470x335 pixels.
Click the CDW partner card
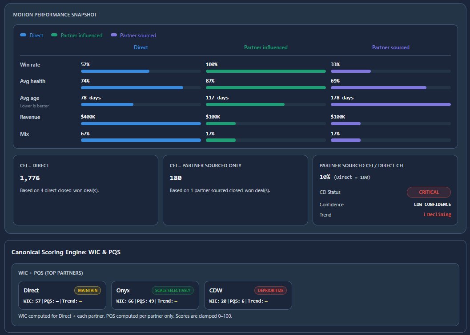click(x=248, y=295)
